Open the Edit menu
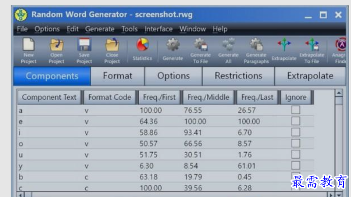This screenshot has height=197, width=351. tap(73, 29)
